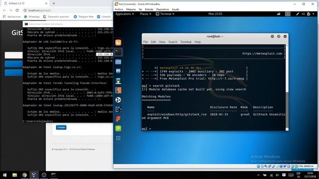
Task: Click the workspace indicator in Kali top bar
Action: coord(288,14)
